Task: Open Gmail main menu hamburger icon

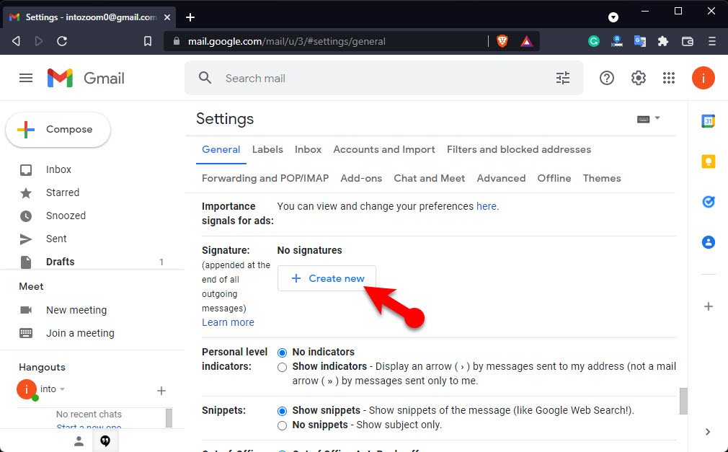Action: [x=26, y=78]
